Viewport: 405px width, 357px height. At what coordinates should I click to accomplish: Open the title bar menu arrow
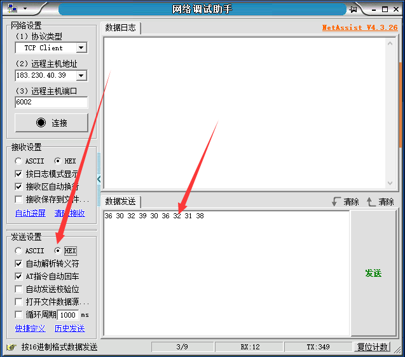tap(25, 8)
